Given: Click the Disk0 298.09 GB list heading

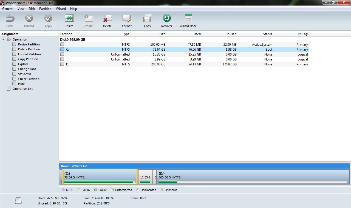Looking at the screenshot, I should [73, 39].
